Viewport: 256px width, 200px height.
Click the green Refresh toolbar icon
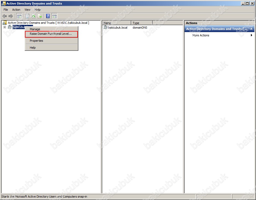pos(34,16)
